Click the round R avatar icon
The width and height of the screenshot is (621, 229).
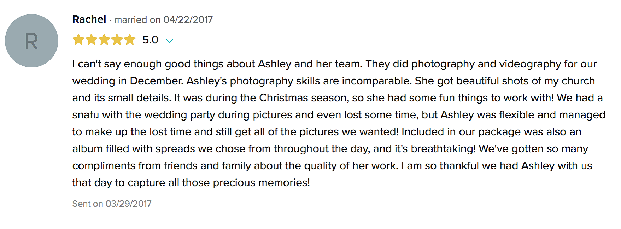point(31,41)
